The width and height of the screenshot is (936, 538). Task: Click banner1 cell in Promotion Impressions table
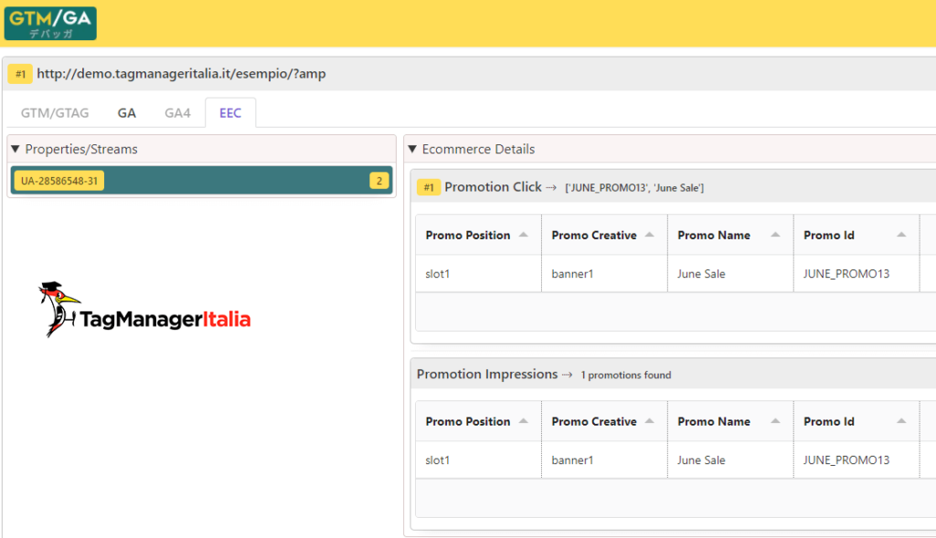pyautogui.click(x=604, y=459)
